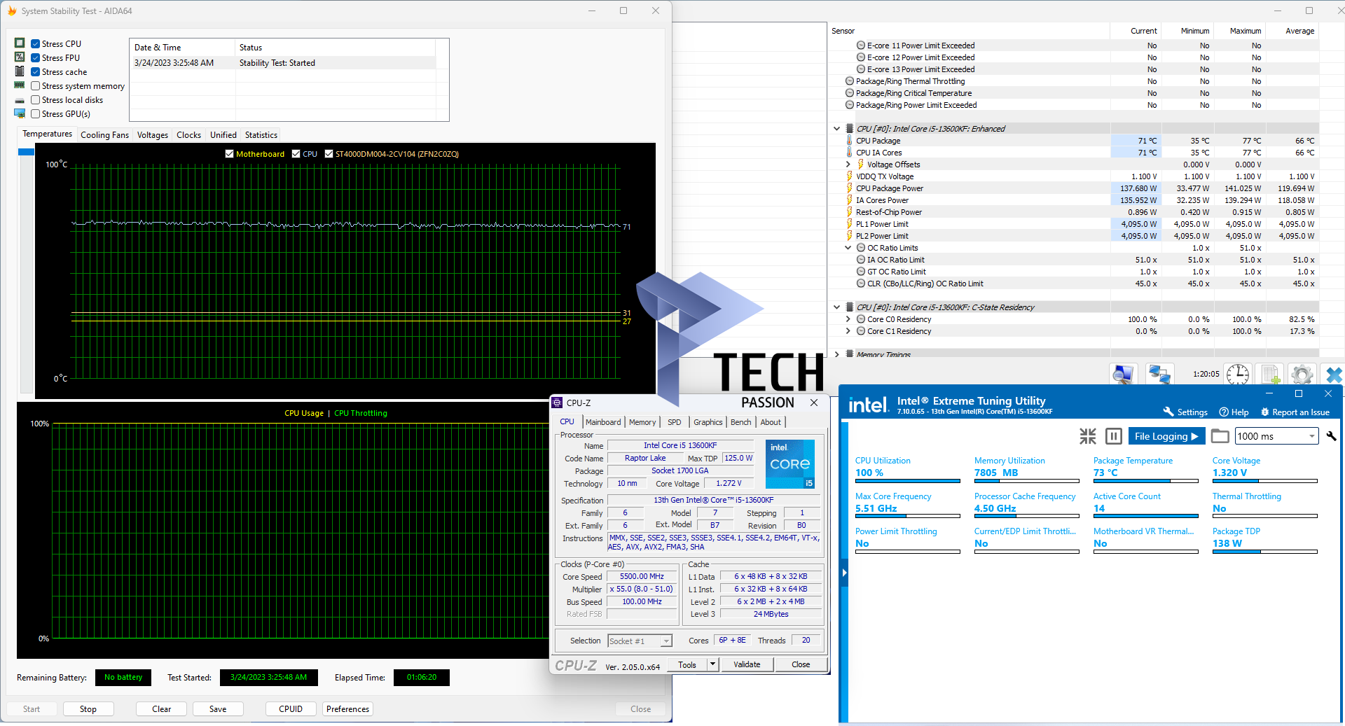Click the clock icon in the sensor toolbar
Viewport: 1345px width, 726px height.
1238,375
